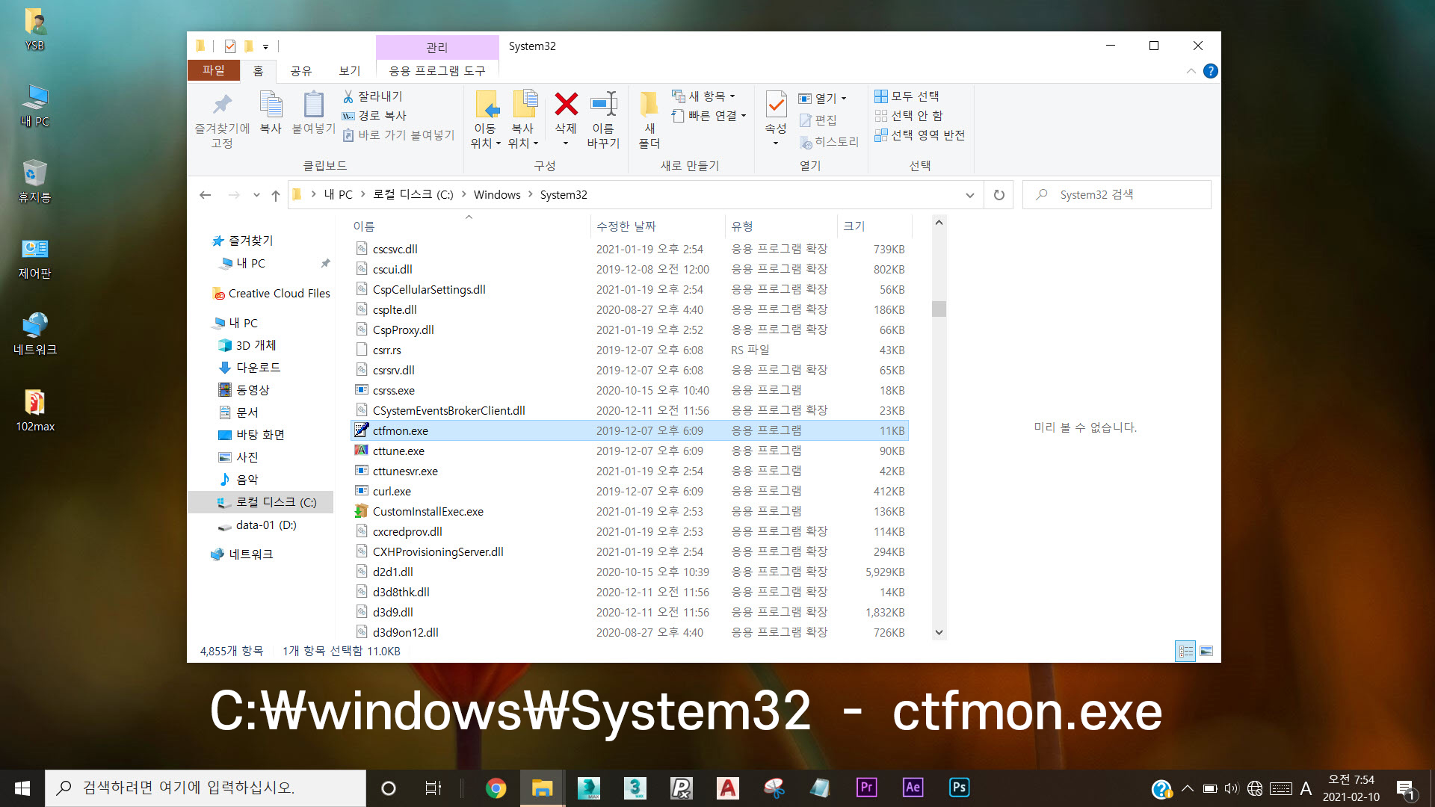This screenshot has height=807, width=1435.
Task: Click the red Delete (삭제) ribbon icon
Action: point(566,105)
